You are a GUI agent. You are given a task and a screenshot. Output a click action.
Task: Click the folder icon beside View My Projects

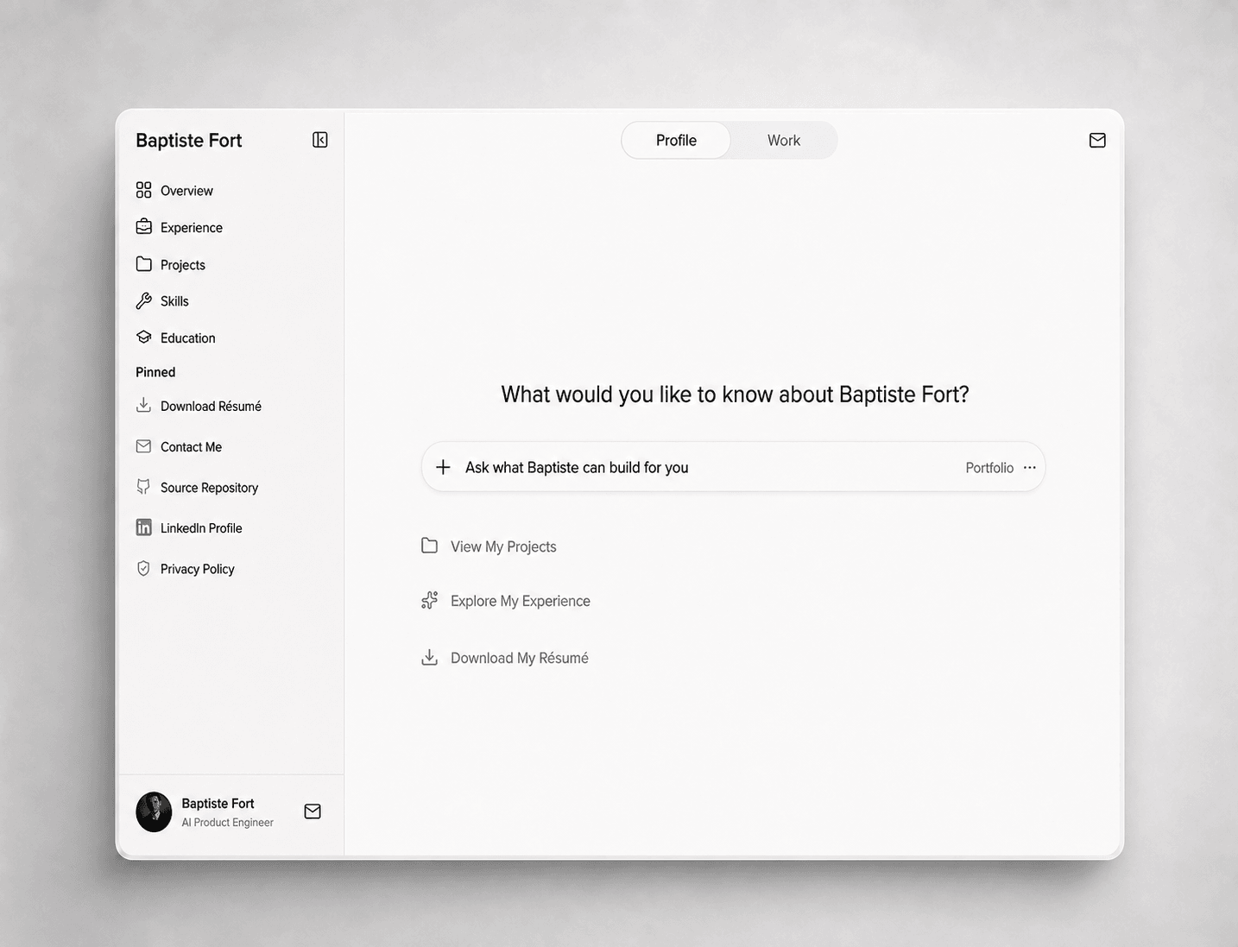tap(429, 546)
